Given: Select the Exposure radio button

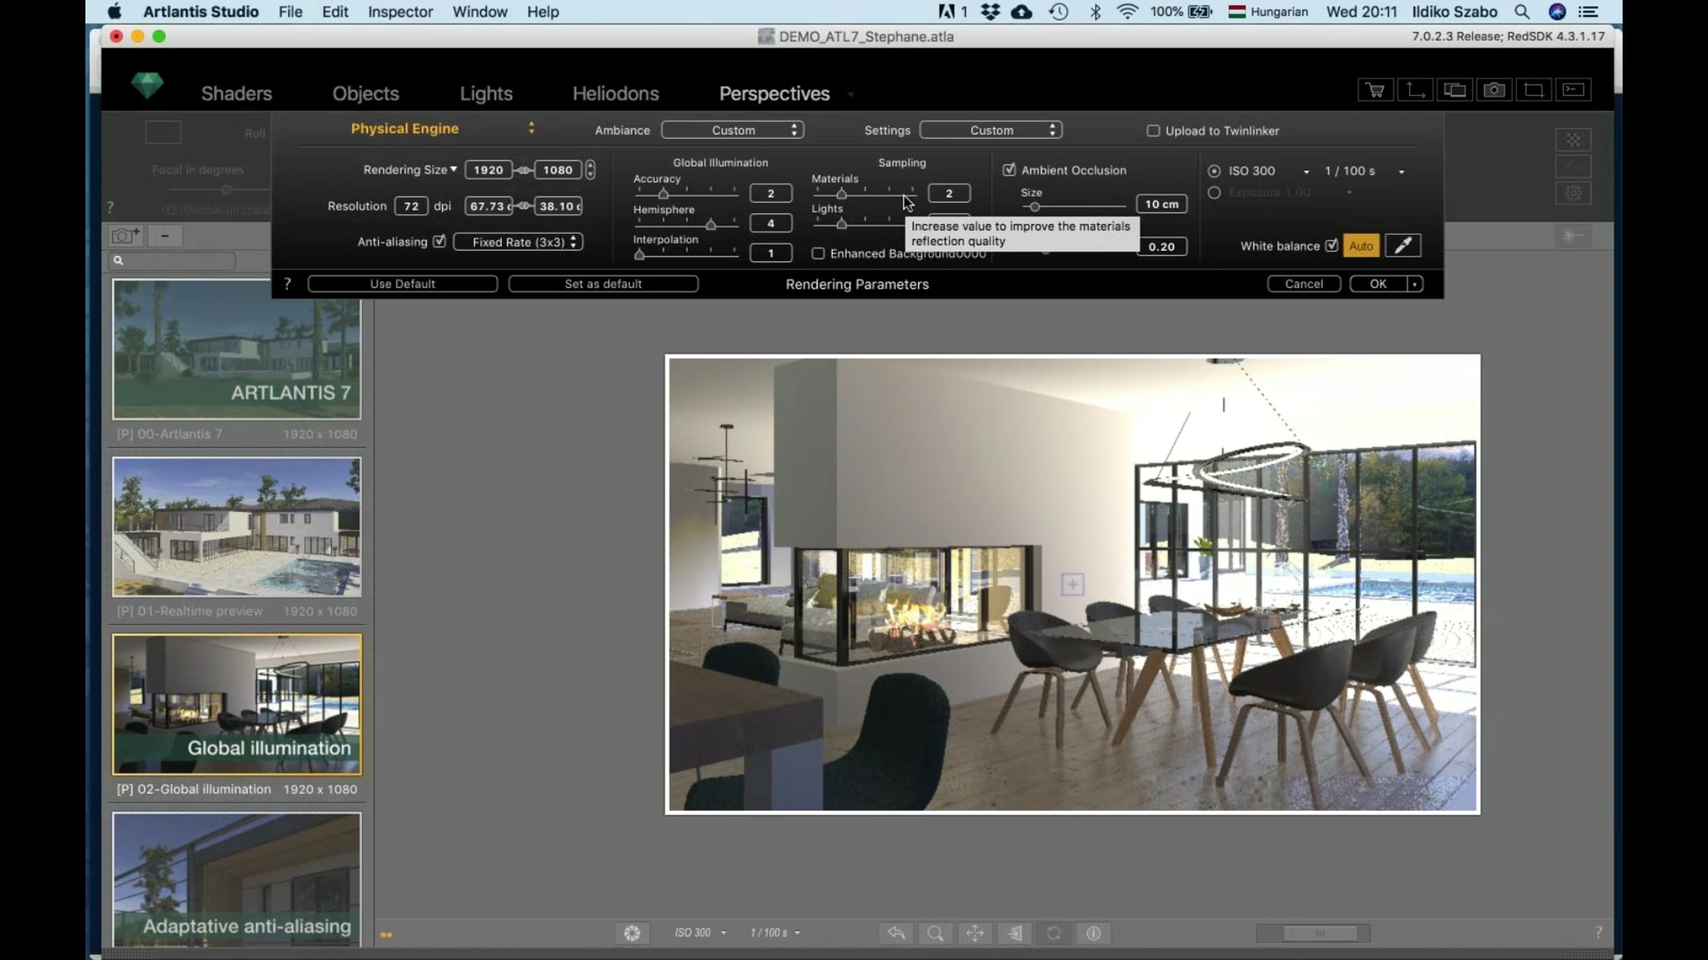Looking at the screenshot, I should [x=1214, y=193].
